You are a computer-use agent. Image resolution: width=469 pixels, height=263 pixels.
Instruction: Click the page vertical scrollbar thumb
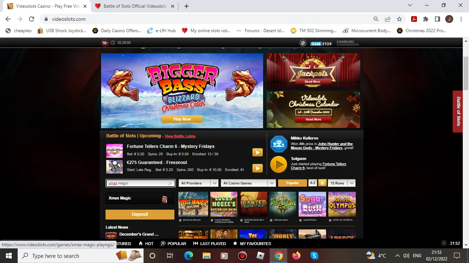point(466,73)
